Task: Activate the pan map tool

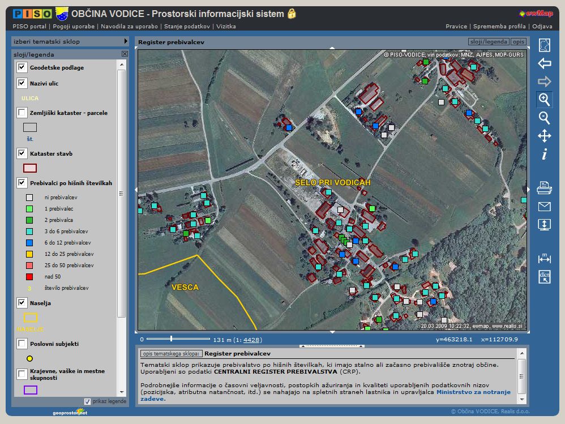Action: click(544, 136)
